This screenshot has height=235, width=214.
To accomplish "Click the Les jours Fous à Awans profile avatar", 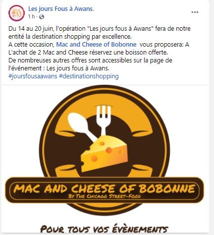I will point(16,13).
